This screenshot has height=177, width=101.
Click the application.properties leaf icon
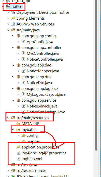point(18,147)
